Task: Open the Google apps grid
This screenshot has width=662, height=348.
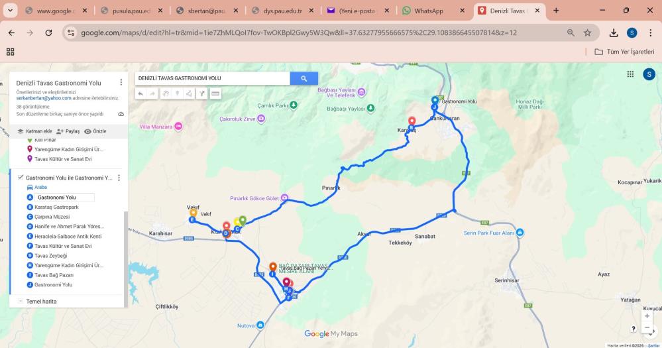Action: pyautogui.click(x=630, y=74)
